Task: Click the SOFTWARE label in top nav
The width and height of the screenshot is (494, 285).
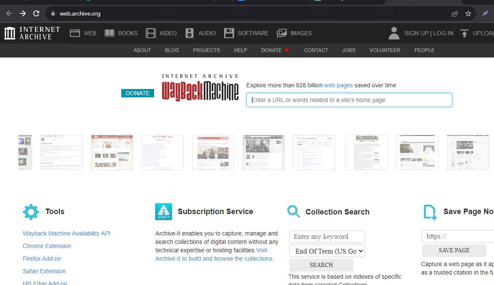Action: [253, 33]
